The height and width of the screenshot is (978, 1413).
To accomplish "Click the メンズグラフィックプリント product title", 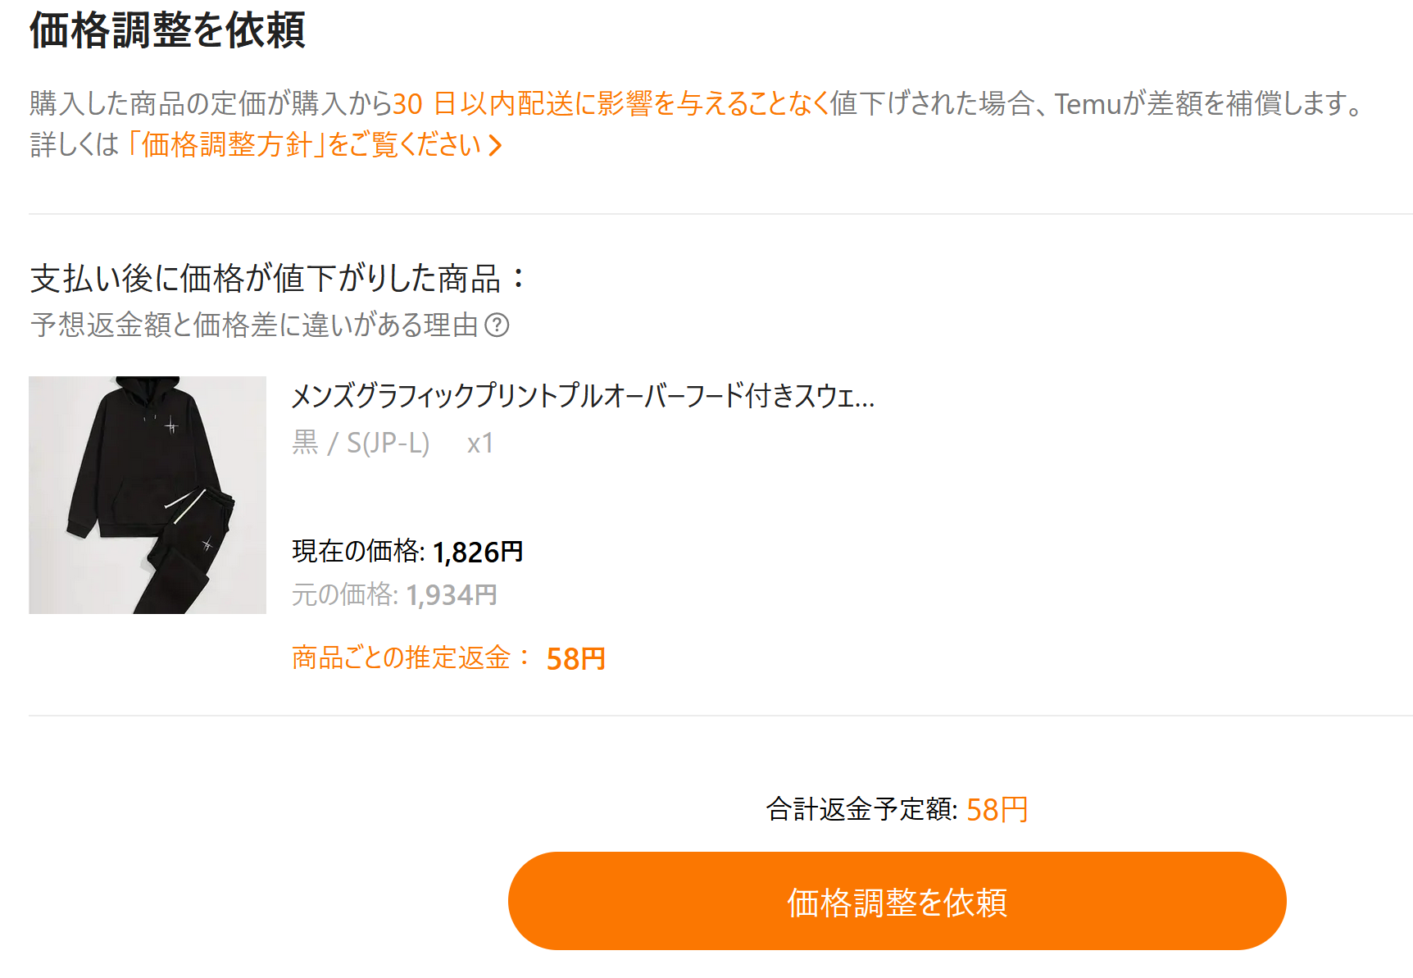I will click(x=583, y=396).
